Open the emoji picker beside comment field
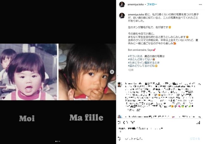Screen dimensions: 205x144 pyautogui.click(x=120, y=139)
